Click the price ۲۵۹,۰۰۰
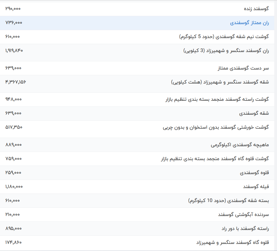Viewport: 277px width, 251px height. pyautogui.click(x=13, y=172)
